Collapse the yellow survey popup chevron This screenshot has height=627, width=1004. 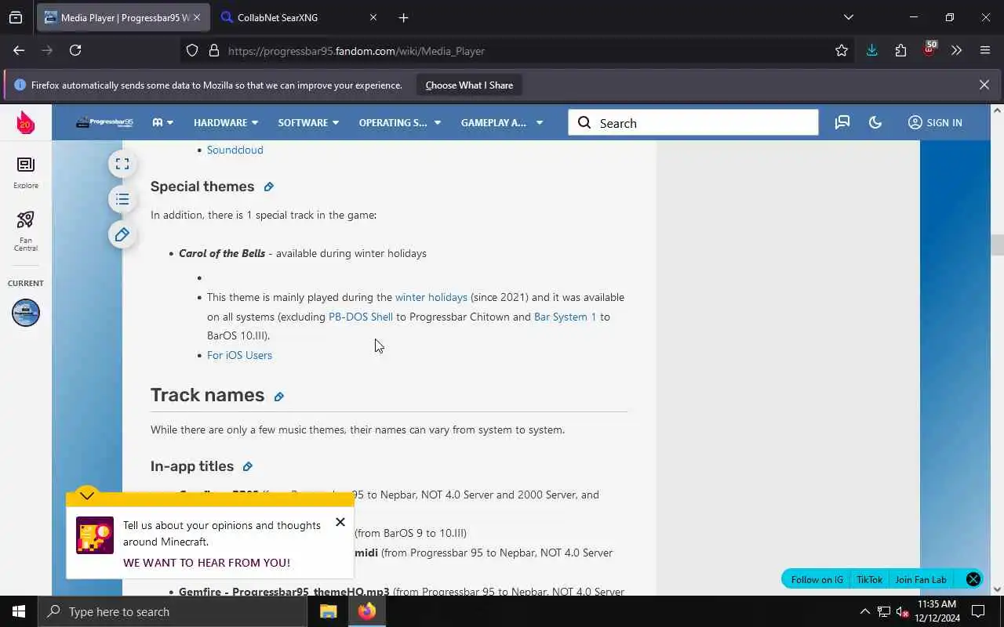pos(87,495)
